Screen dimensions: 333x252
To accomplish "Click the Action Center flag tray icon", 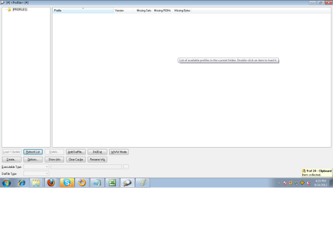I will [285, 183].
